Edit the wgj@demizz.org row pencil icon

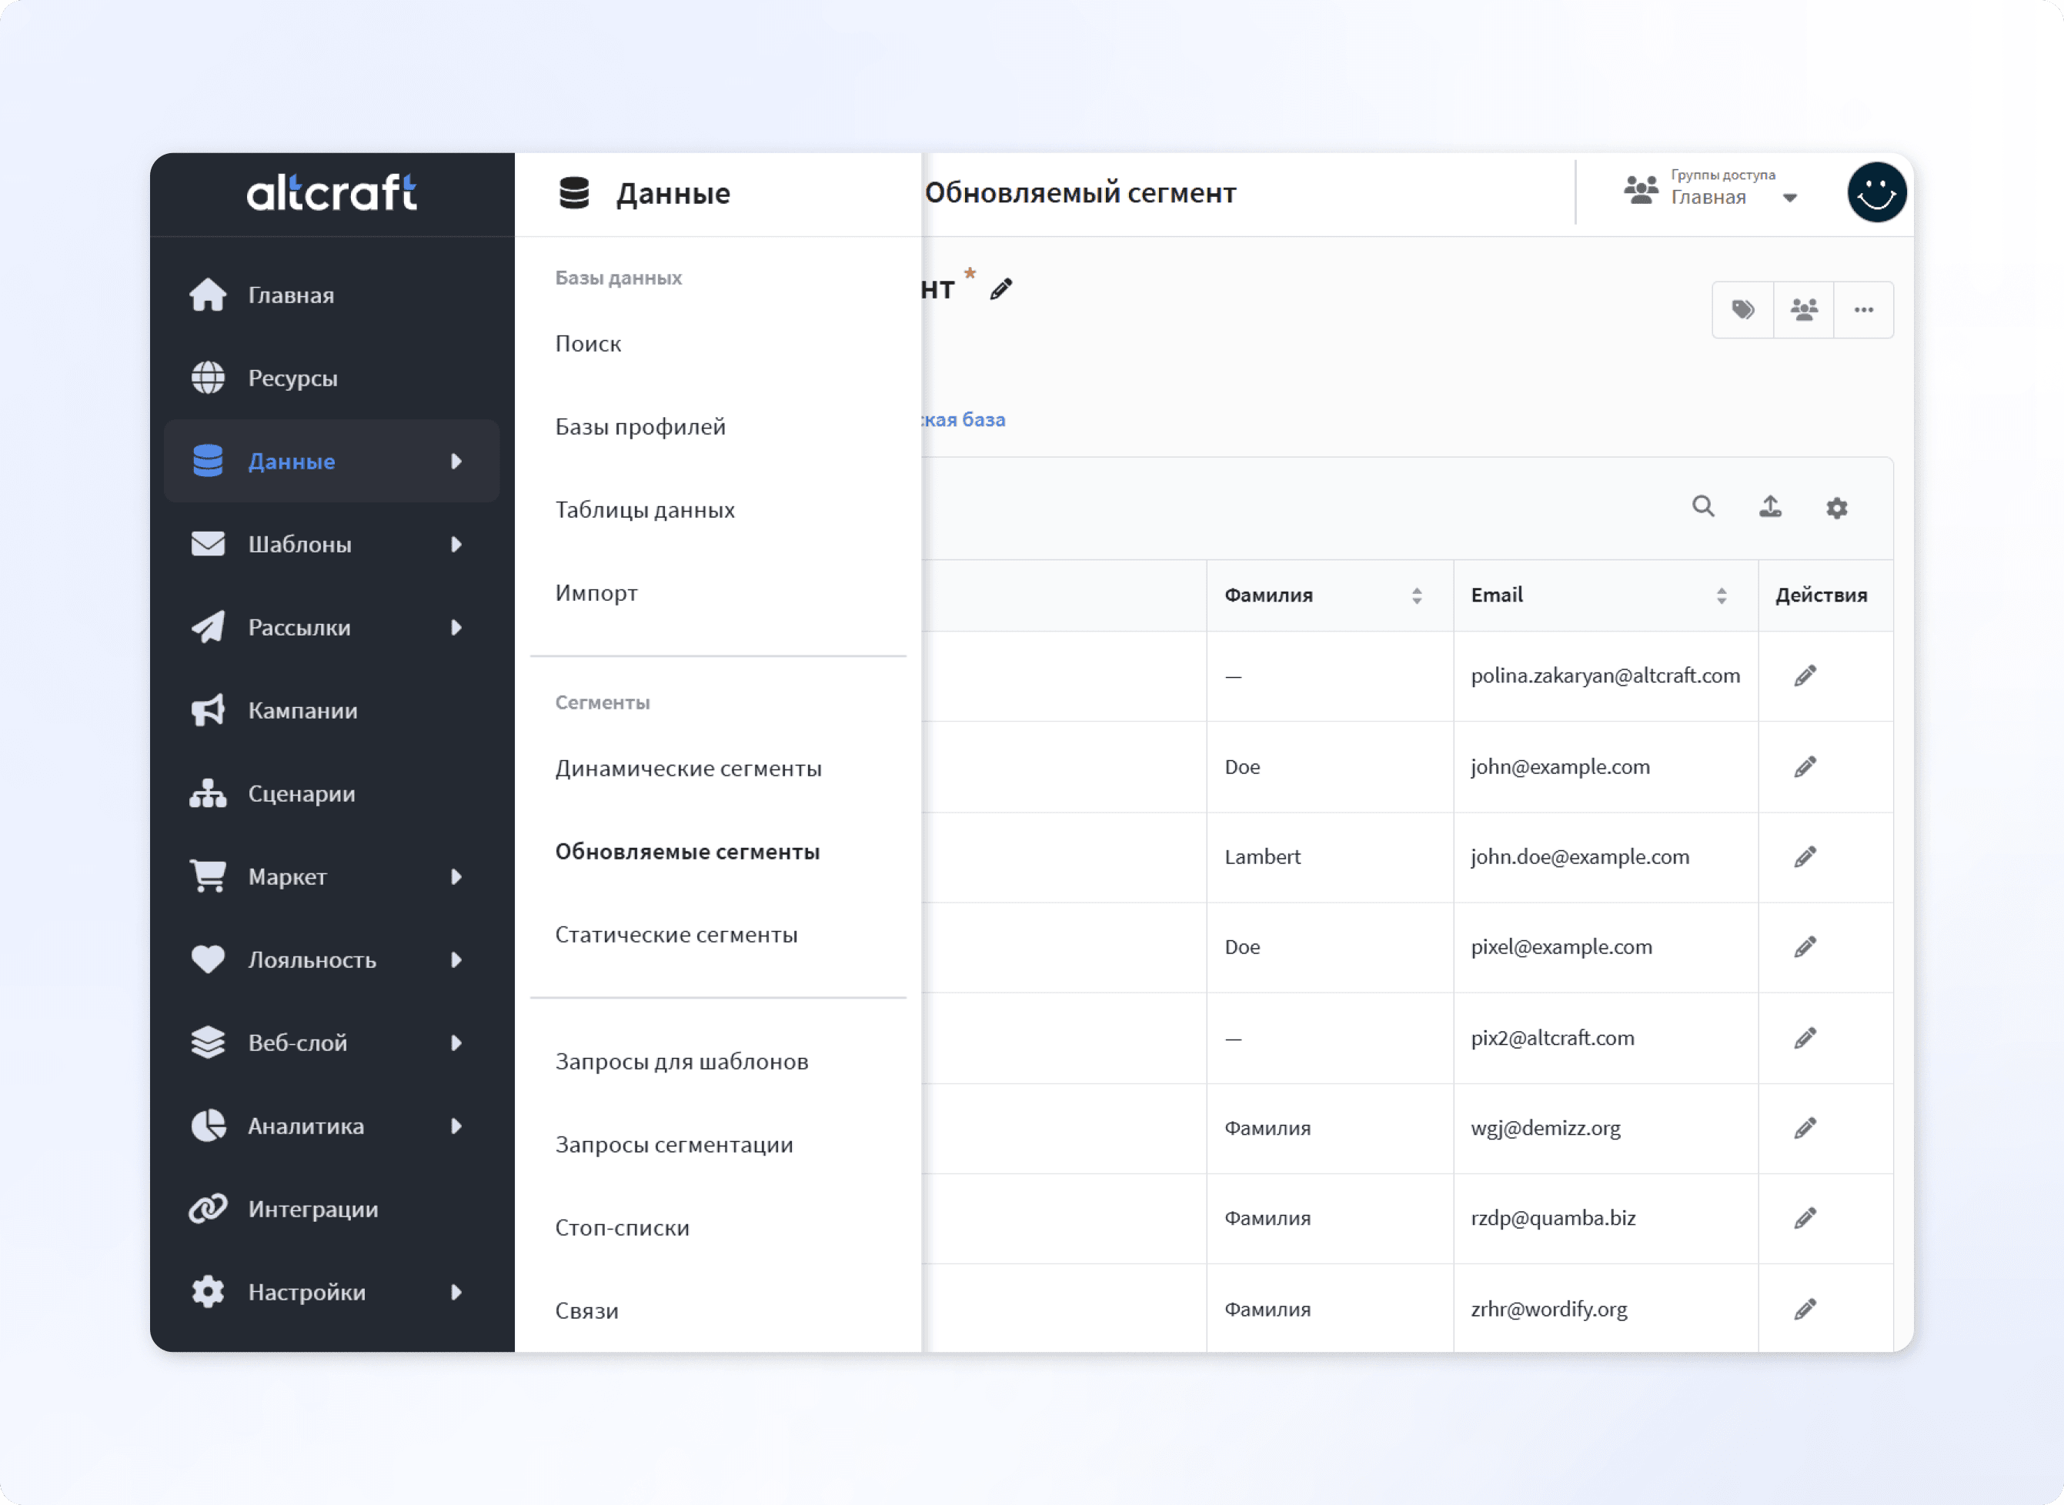pyautogui.click(x=1805, y=1129)
